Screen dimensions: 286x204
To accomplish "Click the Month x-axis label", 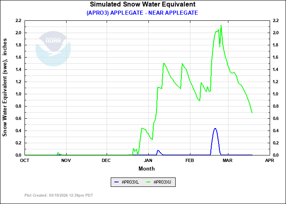I will point(146,169).
